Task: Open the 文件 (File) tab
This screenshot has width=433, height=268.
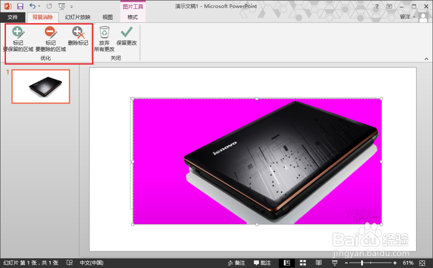Action: click(13, 17)
